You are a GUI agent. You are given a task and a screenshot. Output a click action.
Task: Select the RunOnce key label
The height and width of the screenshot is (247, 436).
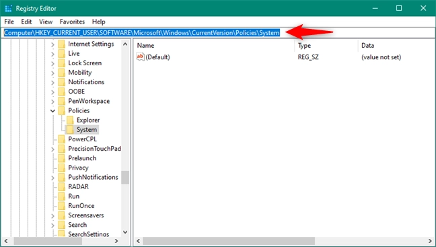click(x=81, y=206)
